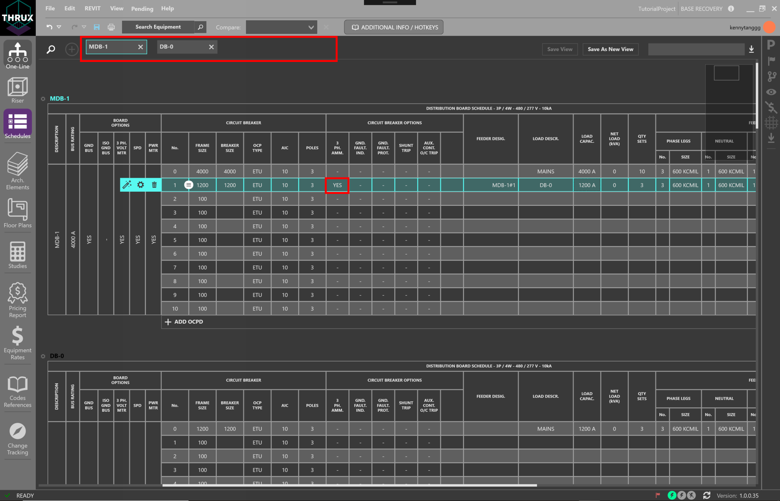Open the Pending menu
This screenshot has width=780, height=501.
click(x=142, y=8)
